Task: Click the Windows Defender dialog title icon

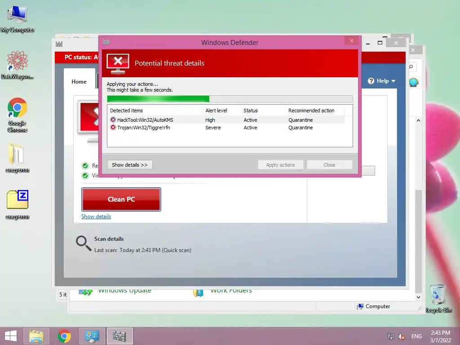Action: 106,42
